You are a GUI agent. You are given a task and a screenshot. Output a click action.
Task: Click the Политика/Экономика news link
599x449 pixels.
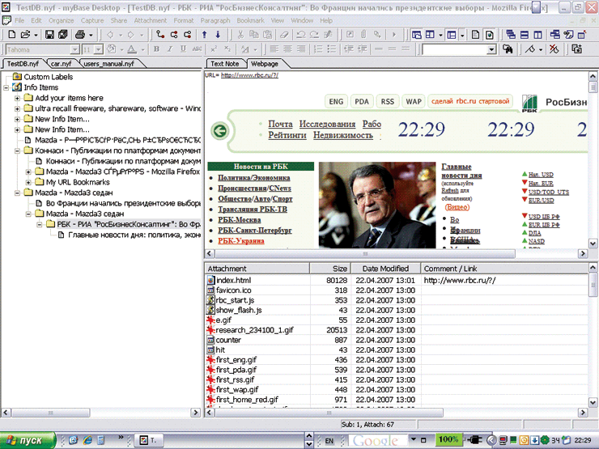[x=253, y=178]
